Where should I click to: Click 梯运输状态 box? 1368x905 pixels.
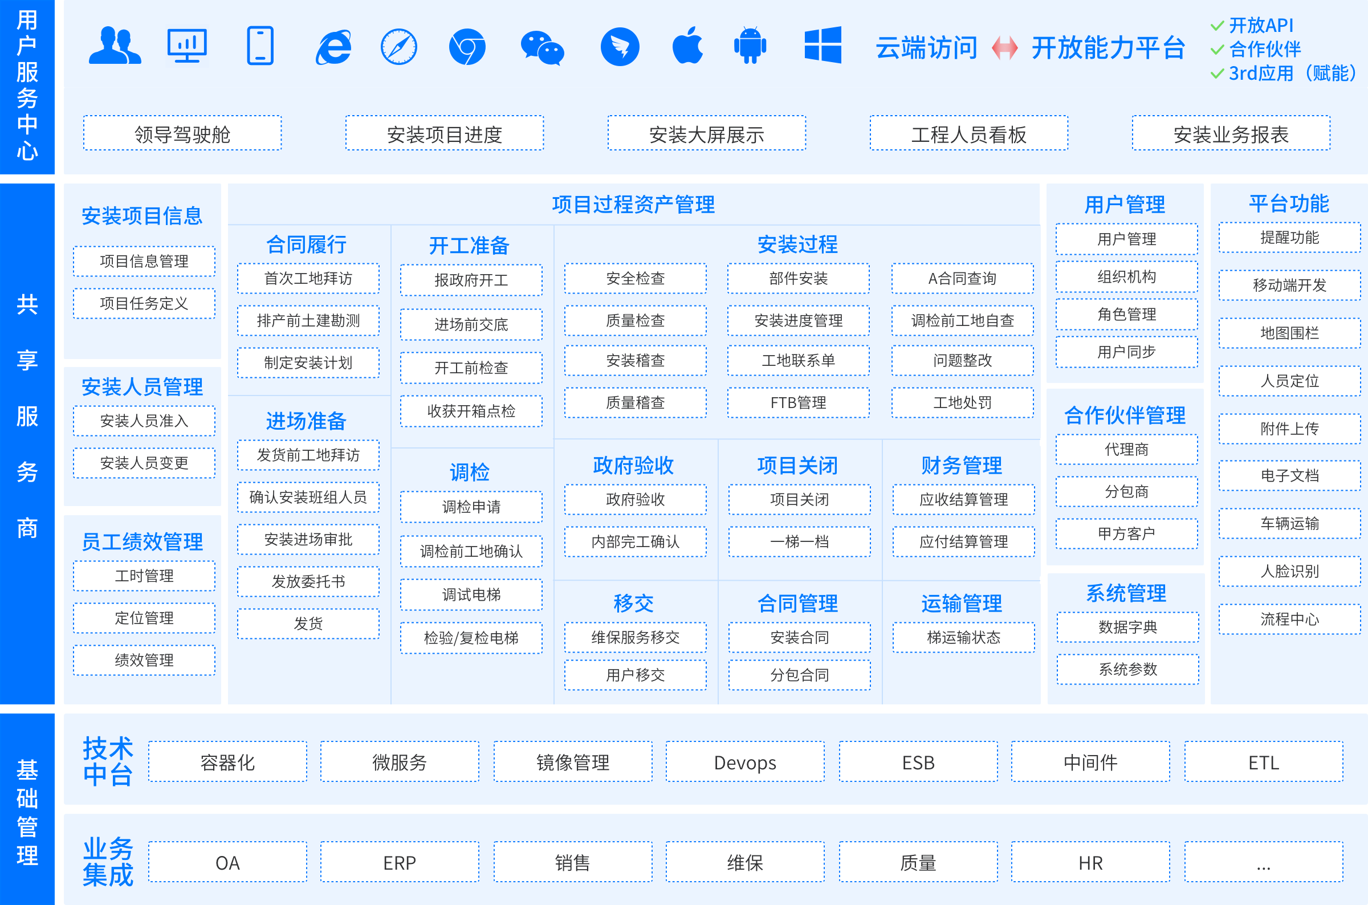coord(964,638)
